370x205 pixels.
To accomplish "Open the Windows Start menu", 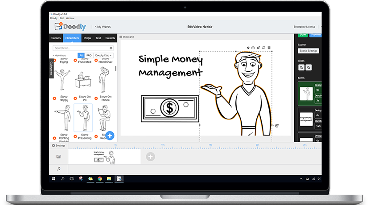I will click(x=53, y=179).
